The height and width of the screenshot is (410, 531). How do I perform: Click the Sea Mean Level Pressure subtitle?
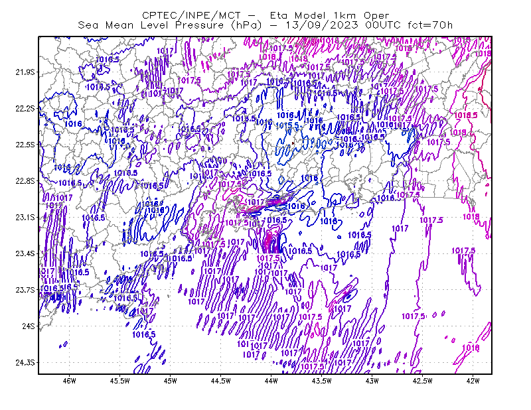tap(265, 25)
